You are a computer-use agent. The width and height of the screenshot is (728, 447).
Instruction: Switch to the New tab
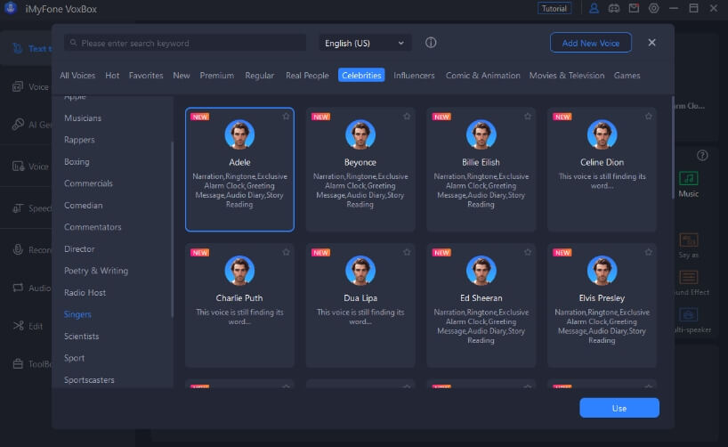tap(181, 76)
